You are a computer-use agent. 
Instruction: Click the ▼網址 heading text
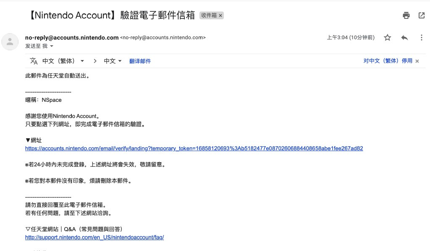34,140
